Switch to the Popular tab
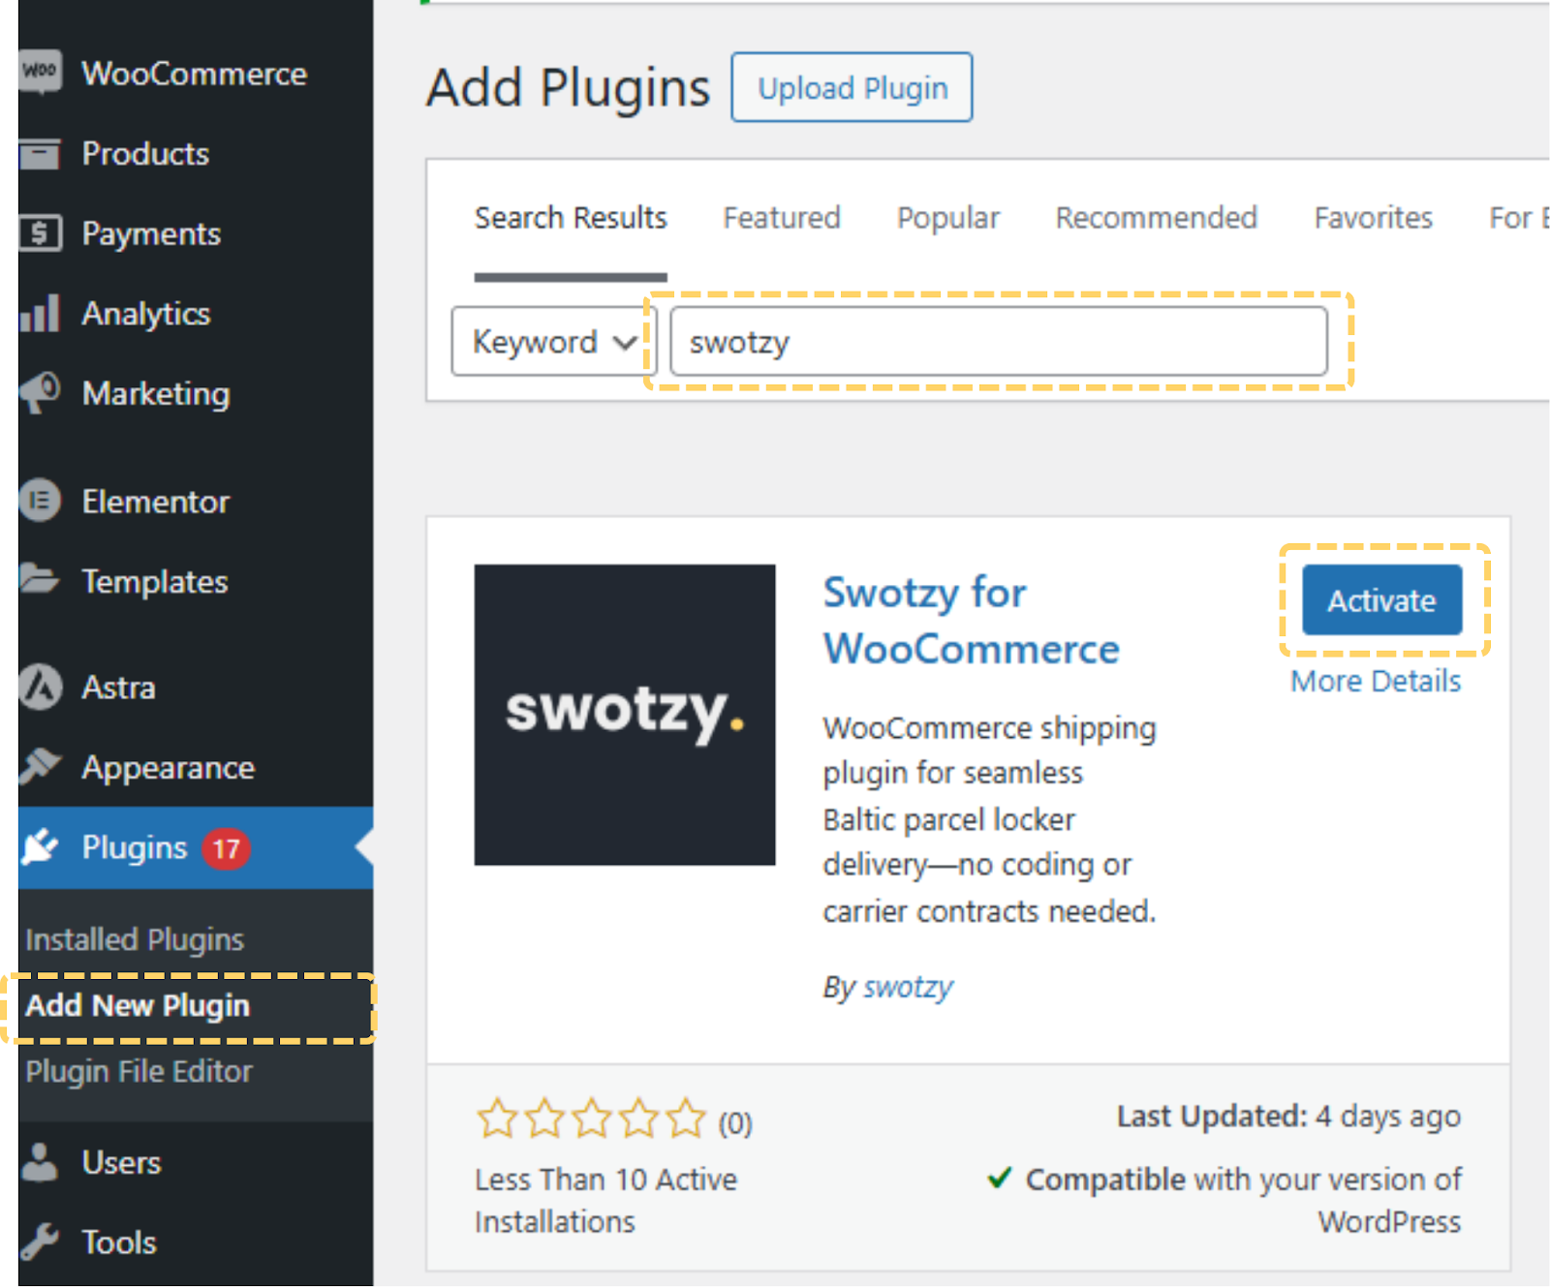This screenshot has height=1287, width=1550. tap(947, 218)
